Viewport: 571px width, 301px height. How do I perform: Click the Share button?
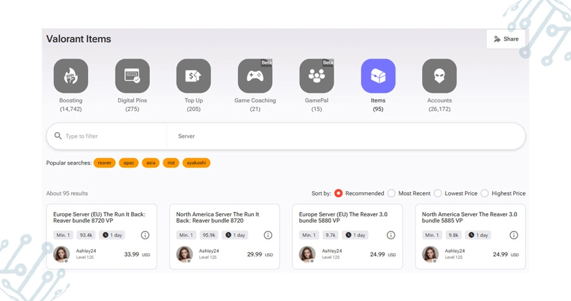tap(506, 39)
